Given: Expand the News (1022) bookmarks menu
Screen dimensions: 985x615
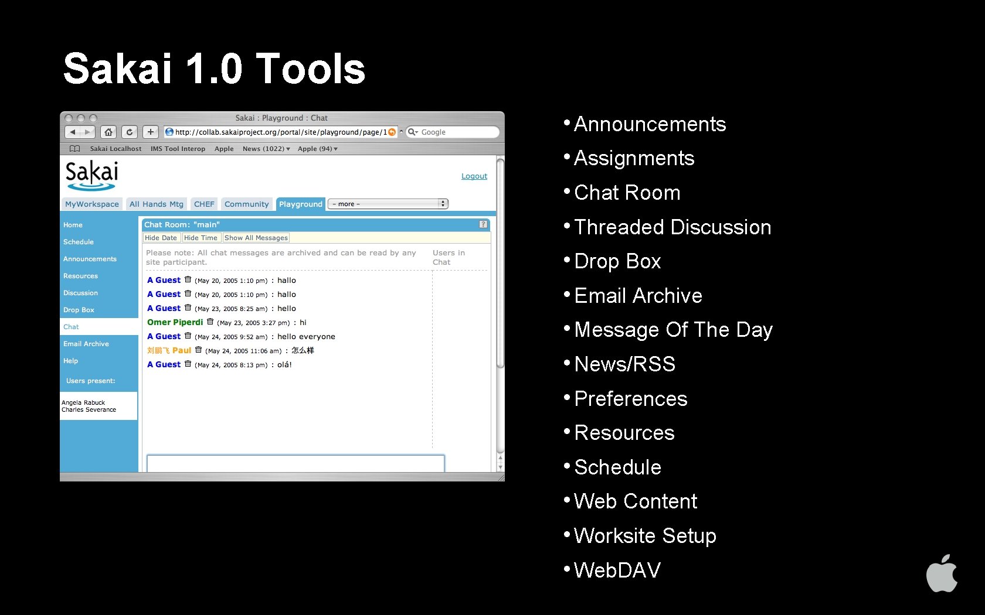Looking at the screenshot, I should [x=266, y=149].
